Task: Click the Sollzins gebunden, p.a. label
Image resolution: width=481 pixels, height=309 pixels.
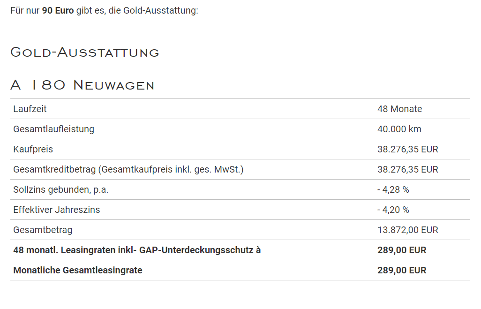Action: [61, 189]
